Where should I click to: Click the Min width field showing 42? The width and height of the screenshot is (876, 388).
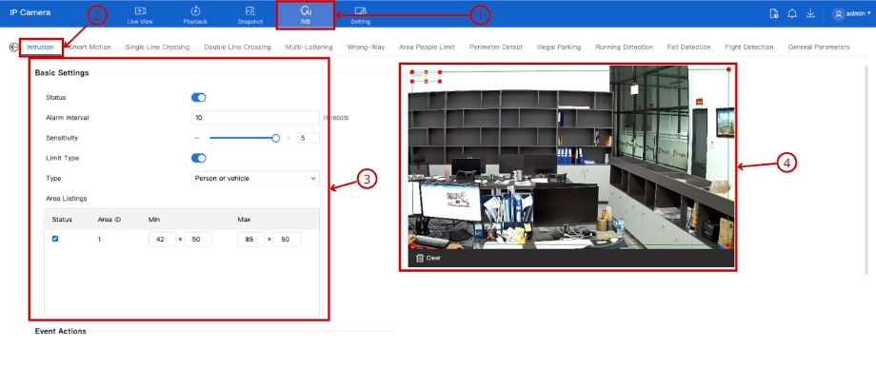[162, 240]
